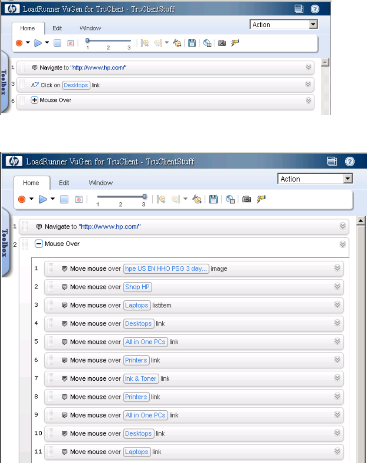Image resolution: width=367 pixels, height=463 pixels.
Task: Click the interactivity level slider in the upper window
Action: (x=87, y=41)
